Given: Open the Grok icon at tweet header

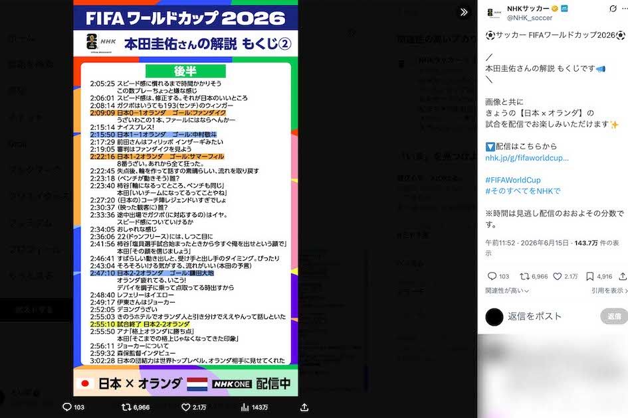Looking at the screenshot, I should [x=613, y=9].
